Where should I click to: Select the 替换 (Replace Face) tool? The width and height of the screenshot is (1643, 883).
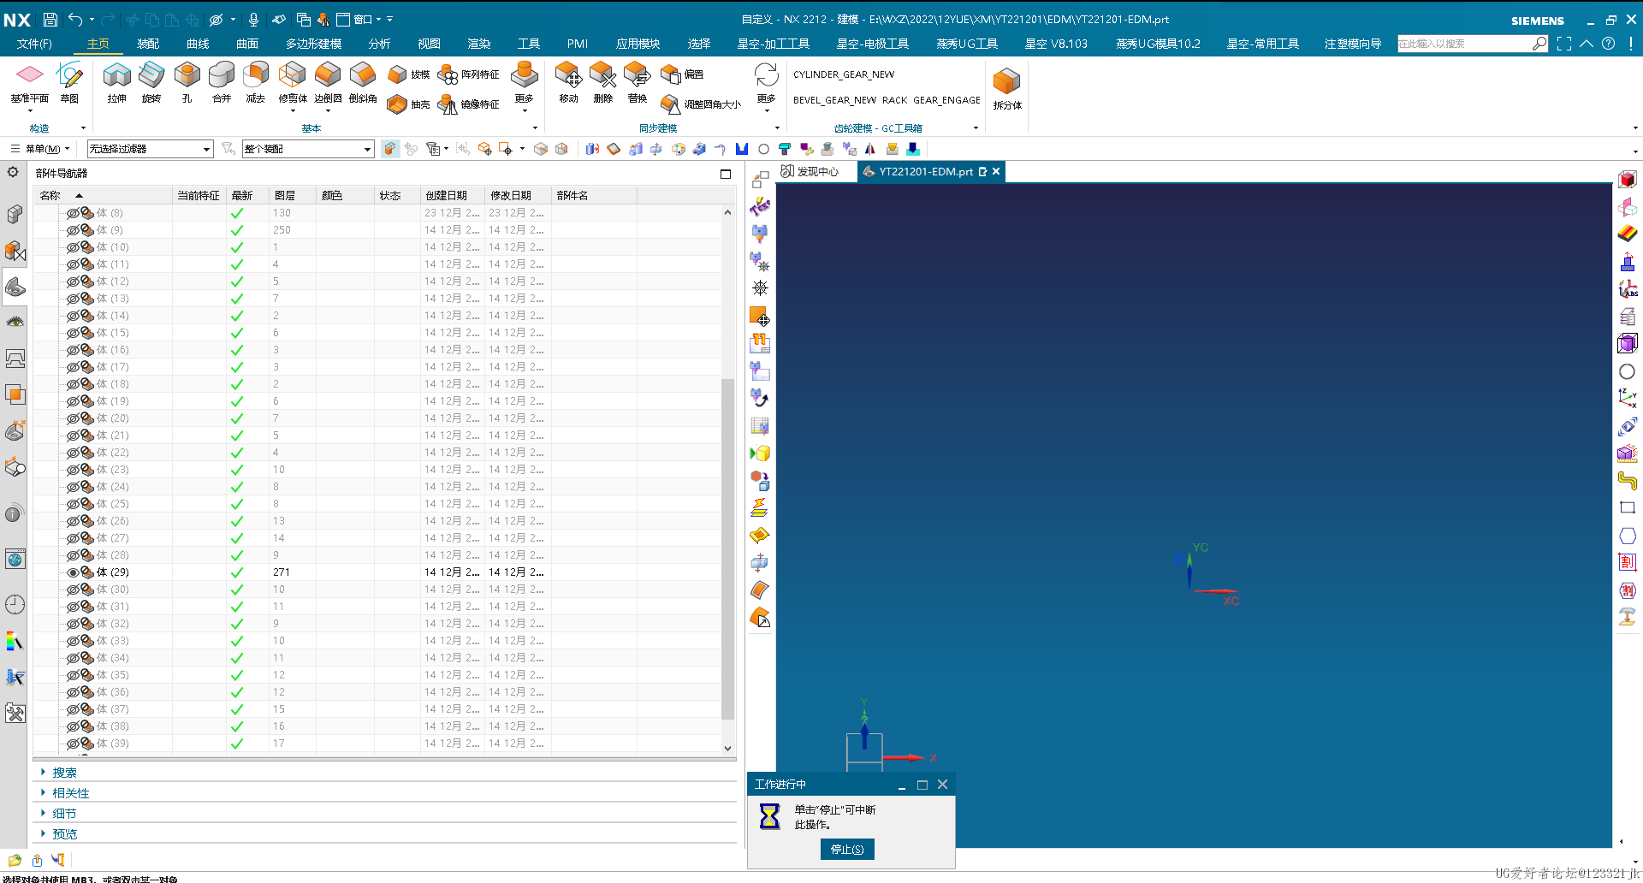click(x=638, y=82)
